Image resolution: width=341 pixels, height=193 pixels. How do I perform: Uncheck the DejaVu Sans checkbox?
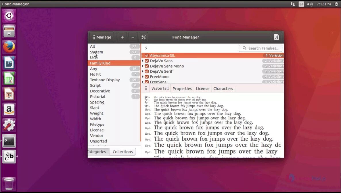pos(147,61)
